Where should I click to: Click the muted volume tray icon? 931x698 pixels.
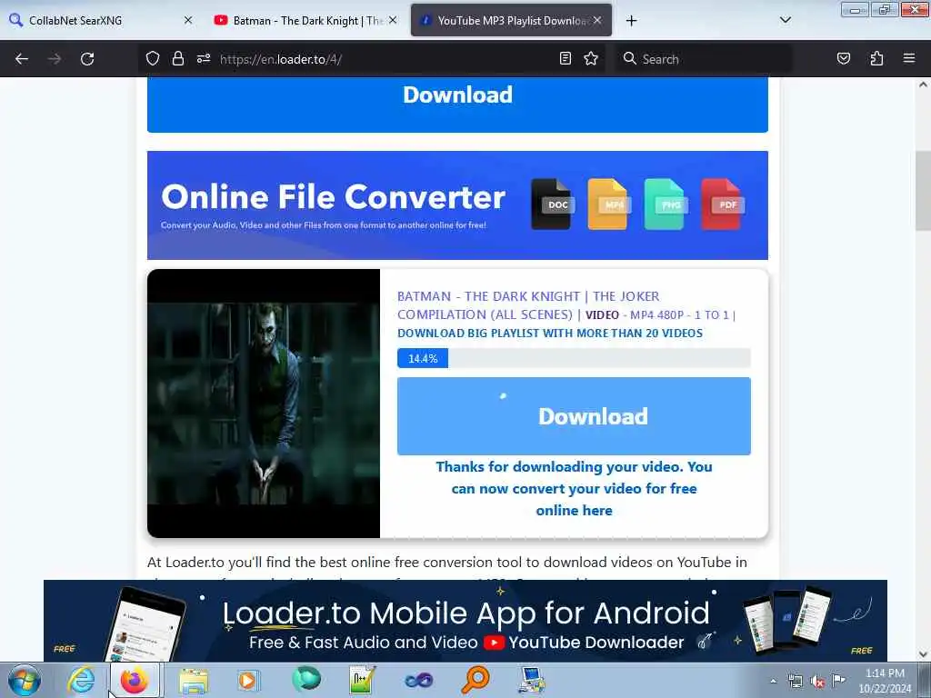point(817,681)
